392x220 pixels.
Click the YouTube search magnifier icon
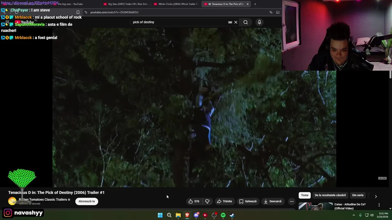(x=246, y=22)
